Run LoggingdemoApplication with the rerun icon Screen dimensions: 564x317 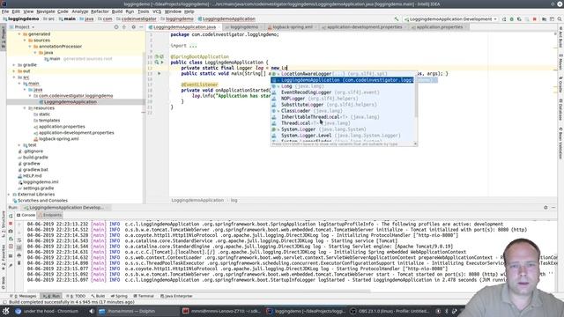[504, 19]
